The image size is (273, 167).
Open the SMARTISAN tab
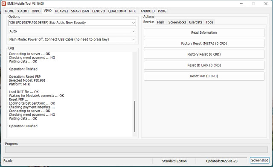tap(80, 11)
